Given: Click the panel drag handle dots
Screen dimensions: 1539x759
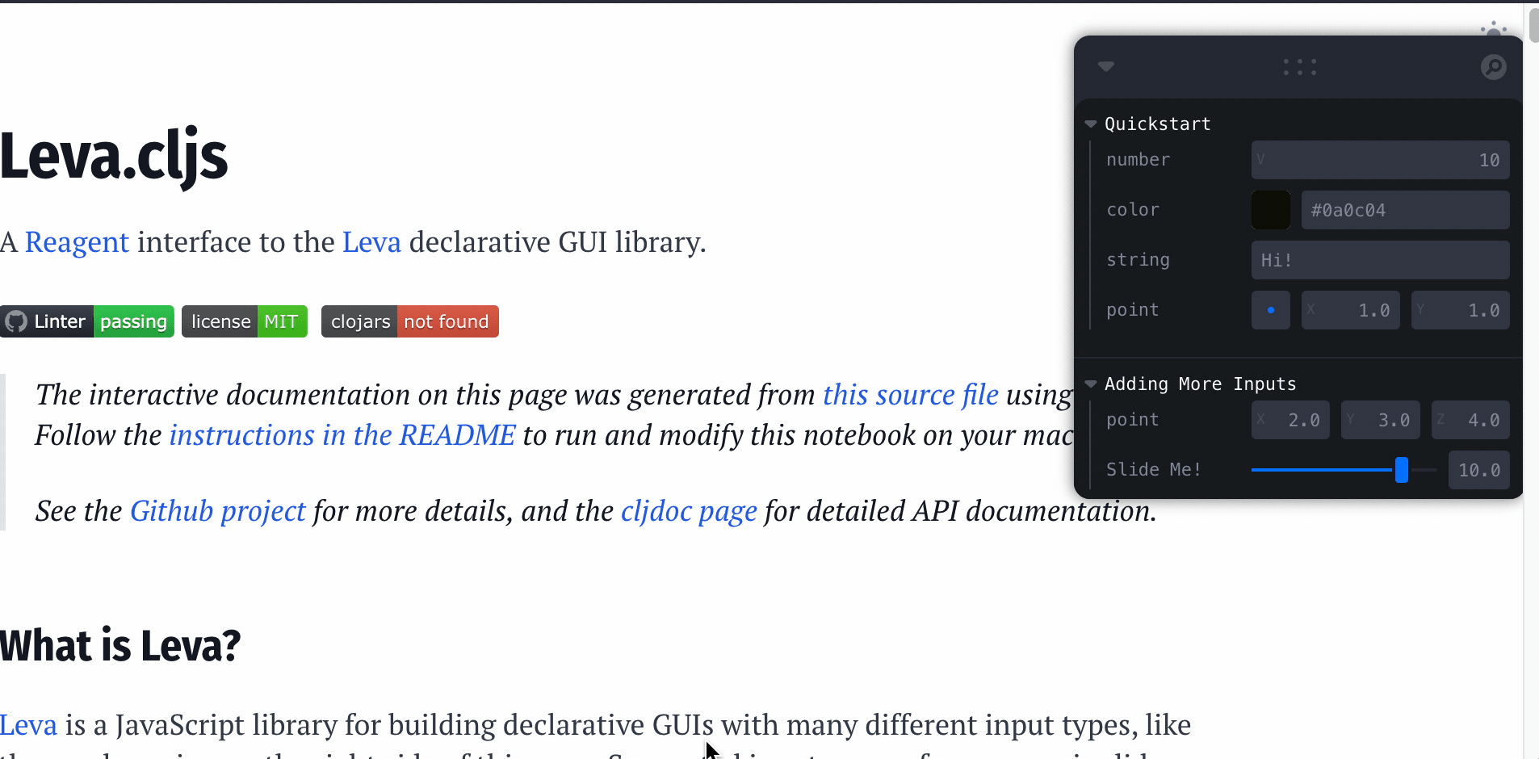Looking at the screenshot, I should (x=1300, y=67).
